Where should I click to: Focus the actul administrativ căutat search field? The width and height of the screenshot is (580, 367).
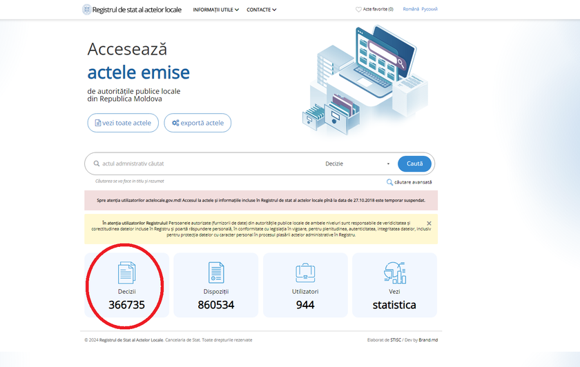[x=207, y=164]
